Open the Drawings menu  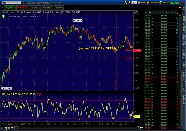point(153,2)
